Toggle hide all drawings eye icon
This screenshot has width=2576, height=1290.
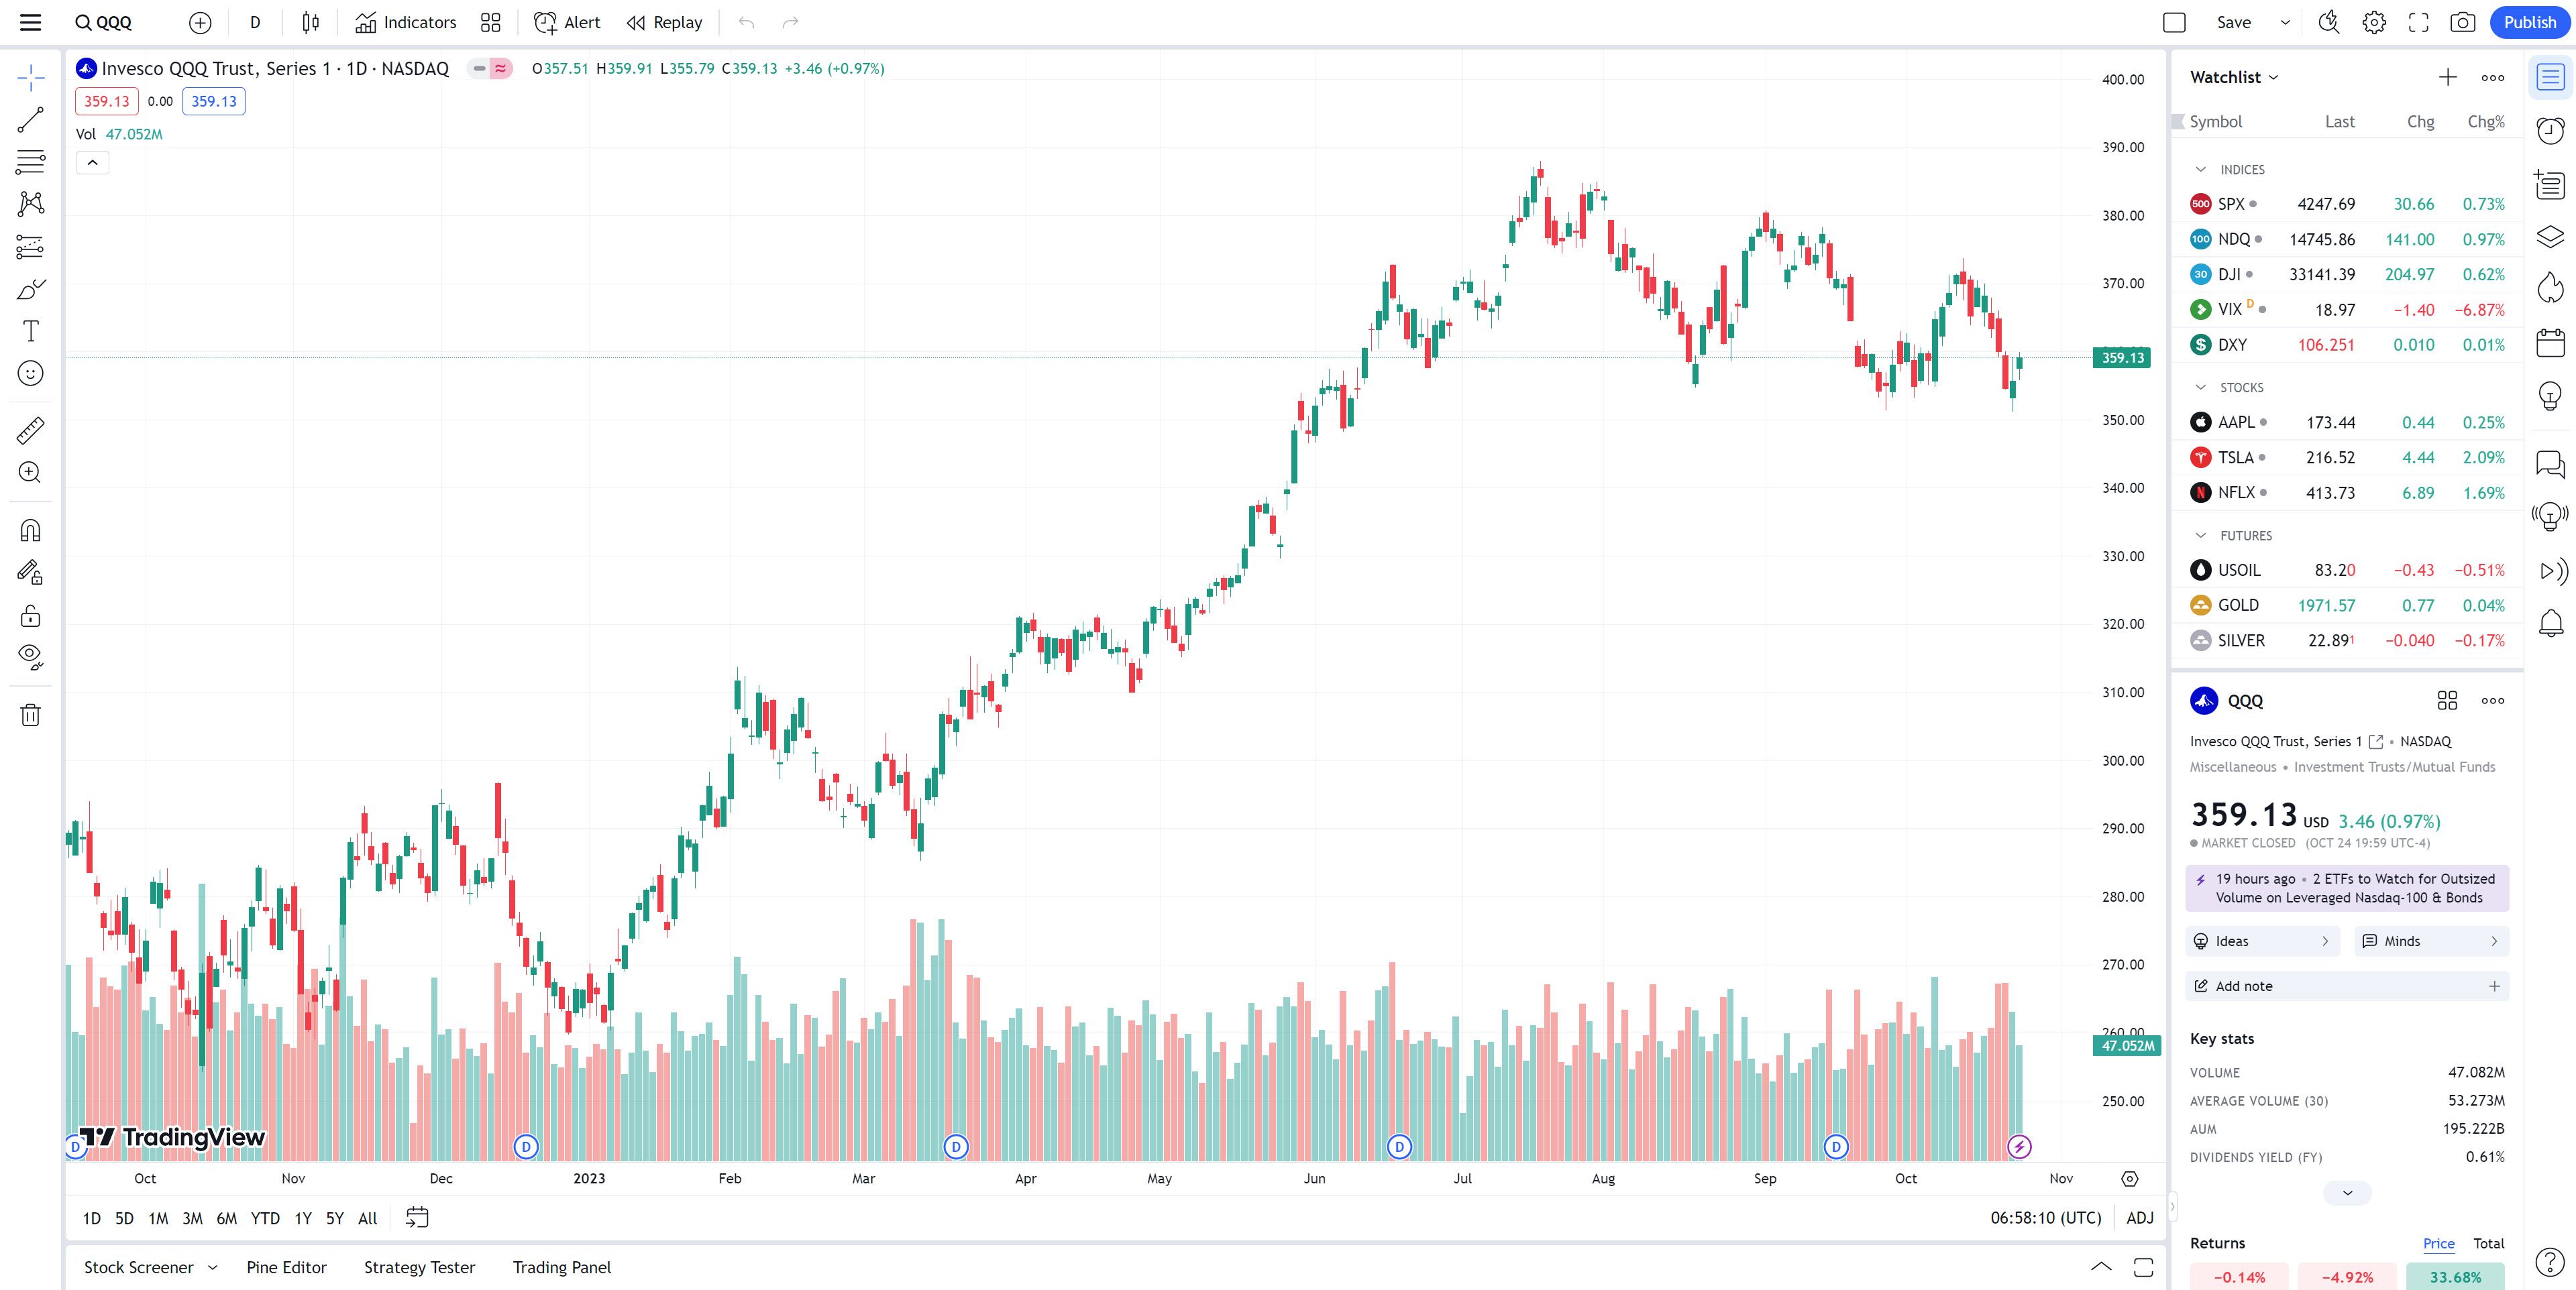31,656
